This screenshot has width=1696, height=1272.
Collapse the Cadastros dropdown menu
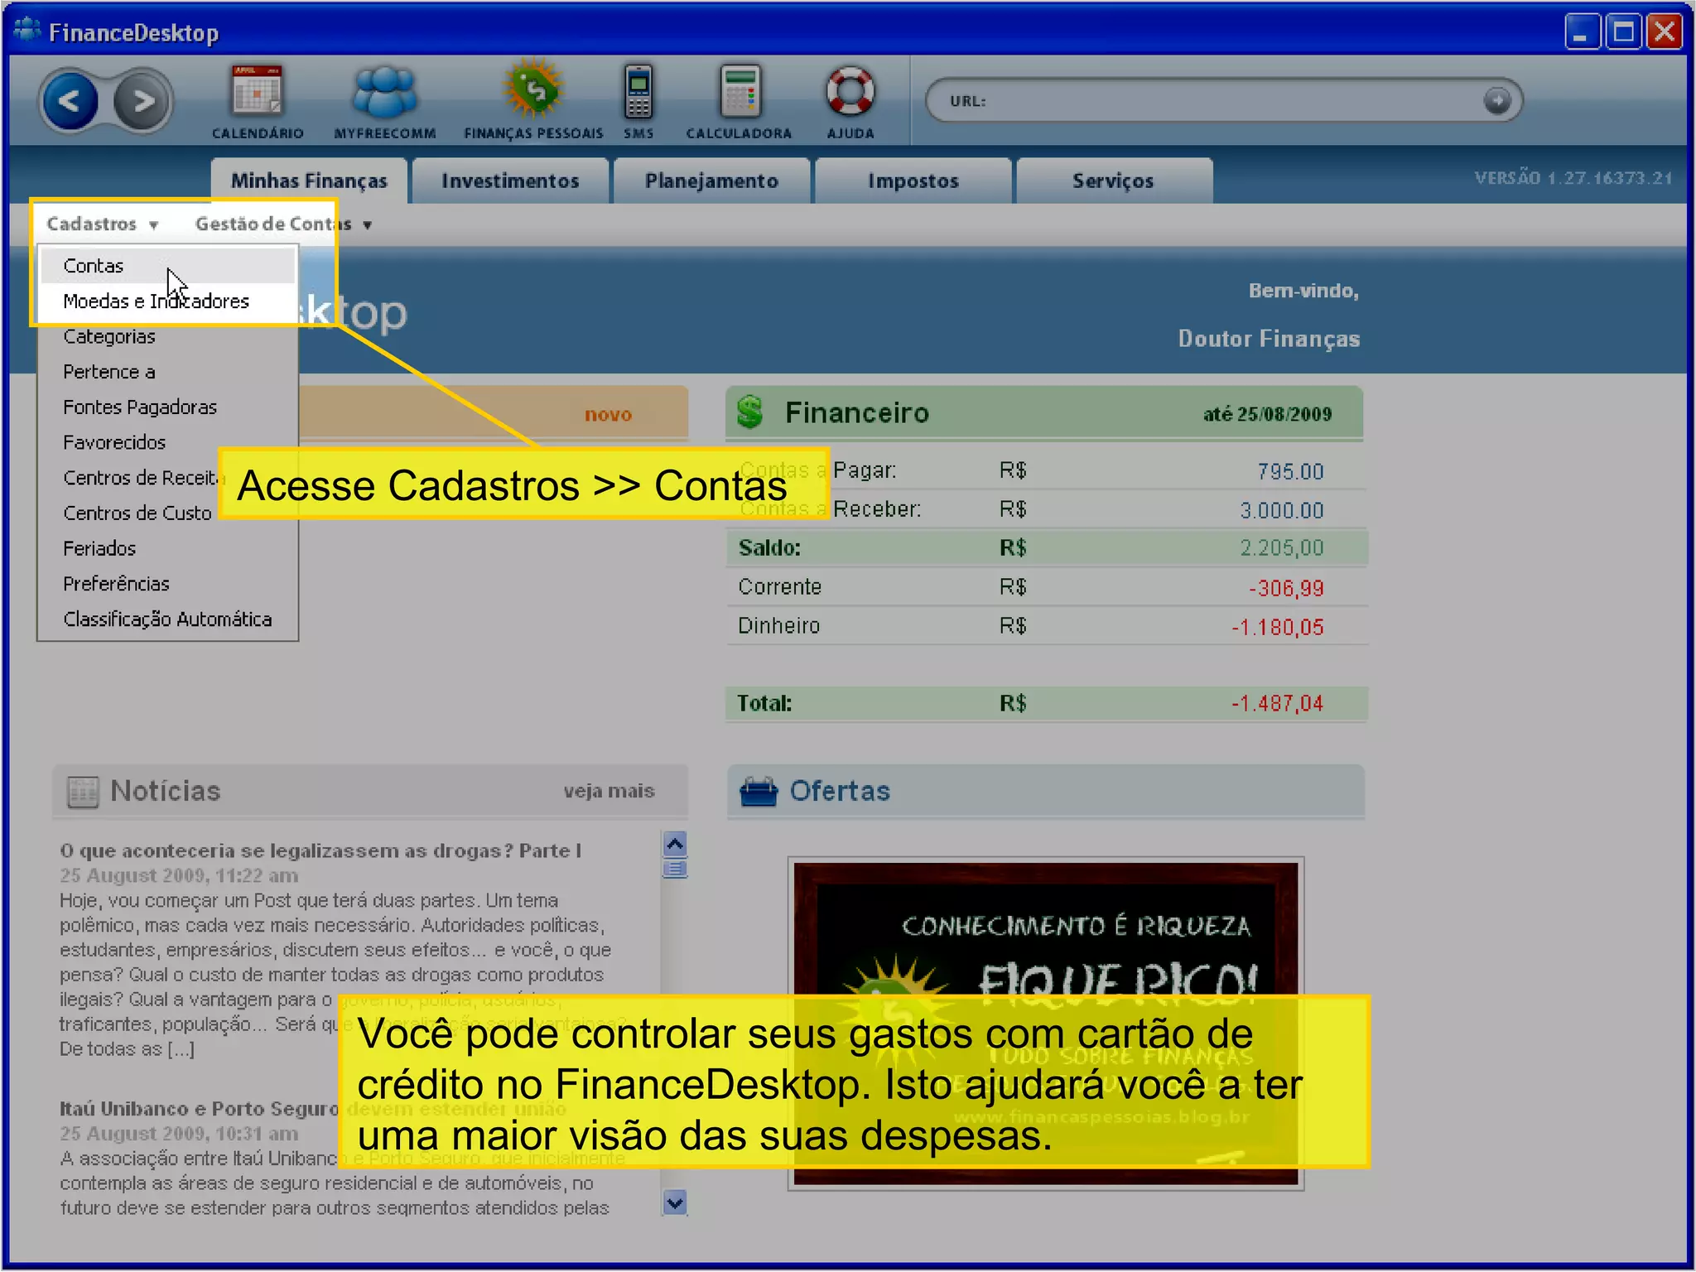coord(102,224)
